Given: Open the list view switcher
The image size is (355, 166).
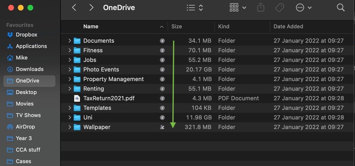Looking at the screenshot, I should point(194,8).
